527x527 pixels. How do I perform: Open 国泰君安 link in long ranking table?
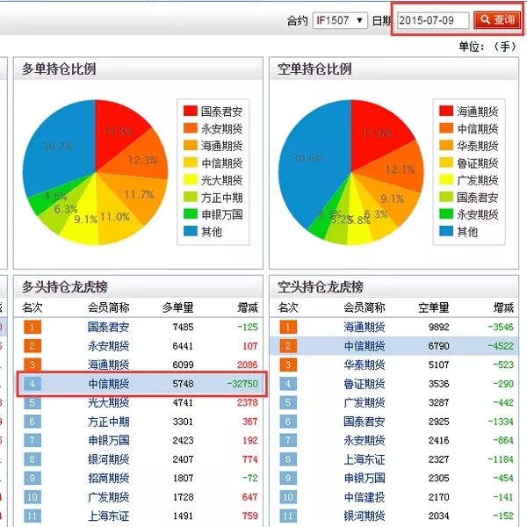(109, 327)
